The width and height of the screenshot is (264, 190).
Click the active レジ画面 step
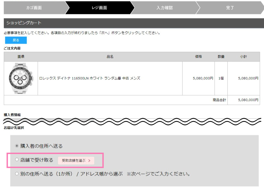(x=99, y=8)
